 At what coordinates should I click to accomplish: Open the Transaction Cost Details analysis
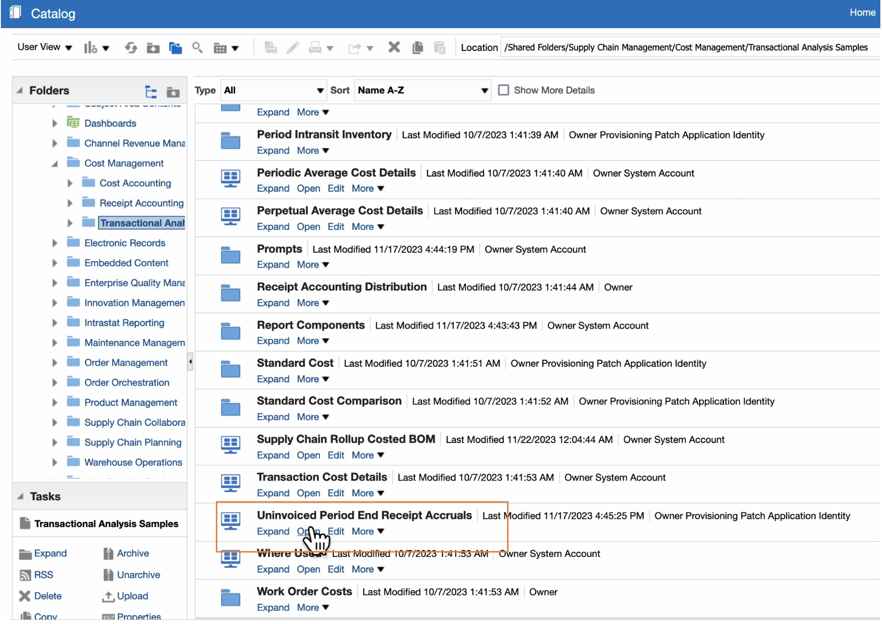tap(308, 492)
